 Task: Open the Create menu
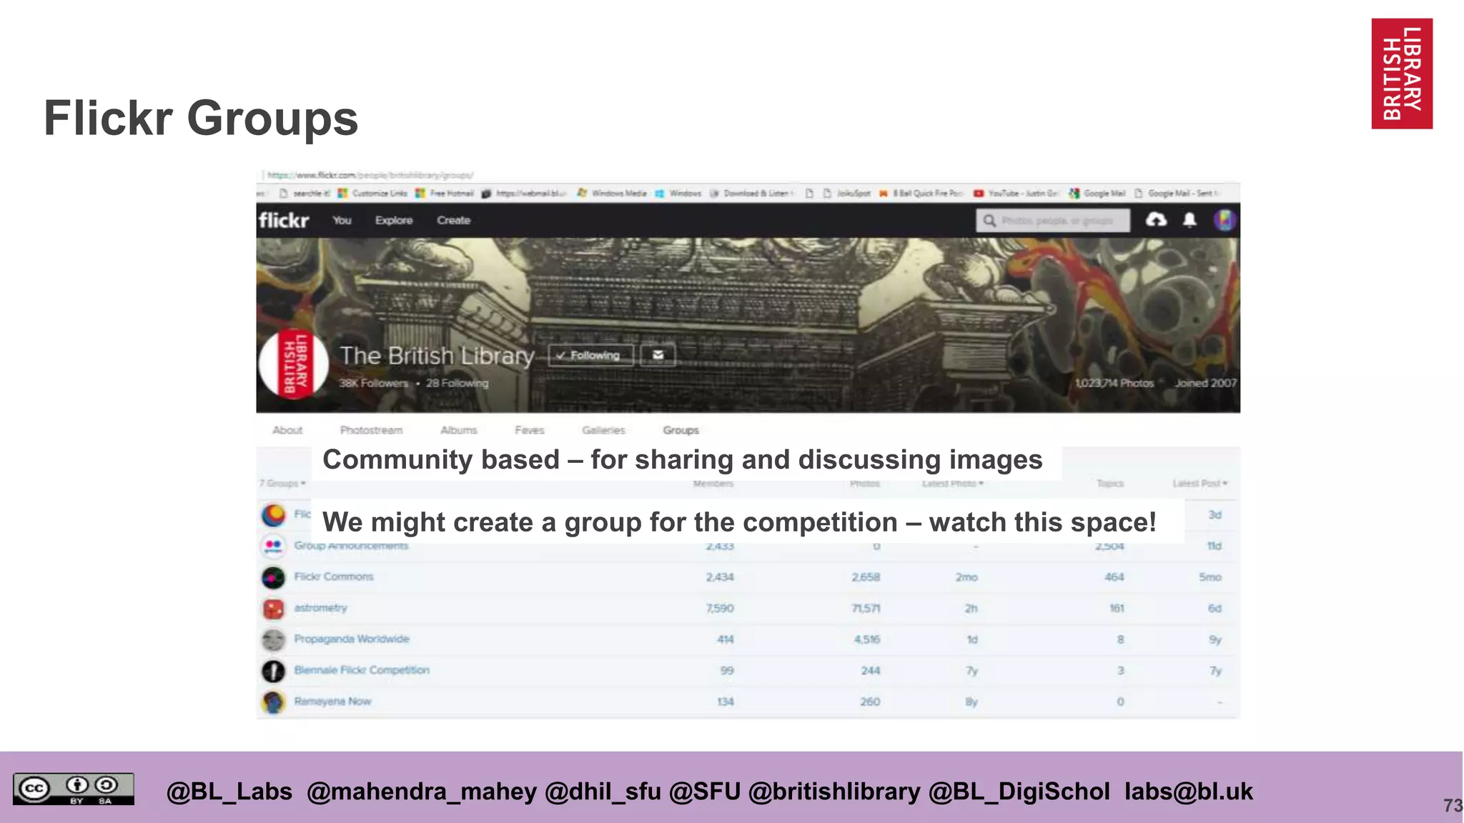(453, 220)
